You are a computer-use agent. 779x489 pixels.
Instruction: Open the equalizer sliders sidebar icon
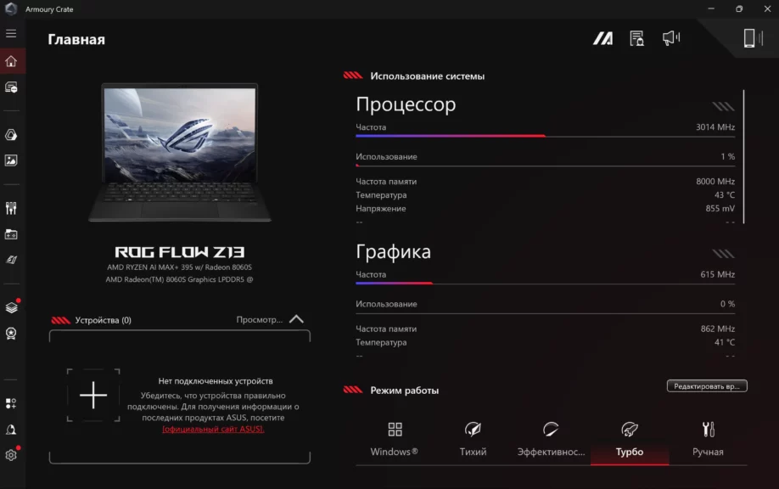[11, 208]
